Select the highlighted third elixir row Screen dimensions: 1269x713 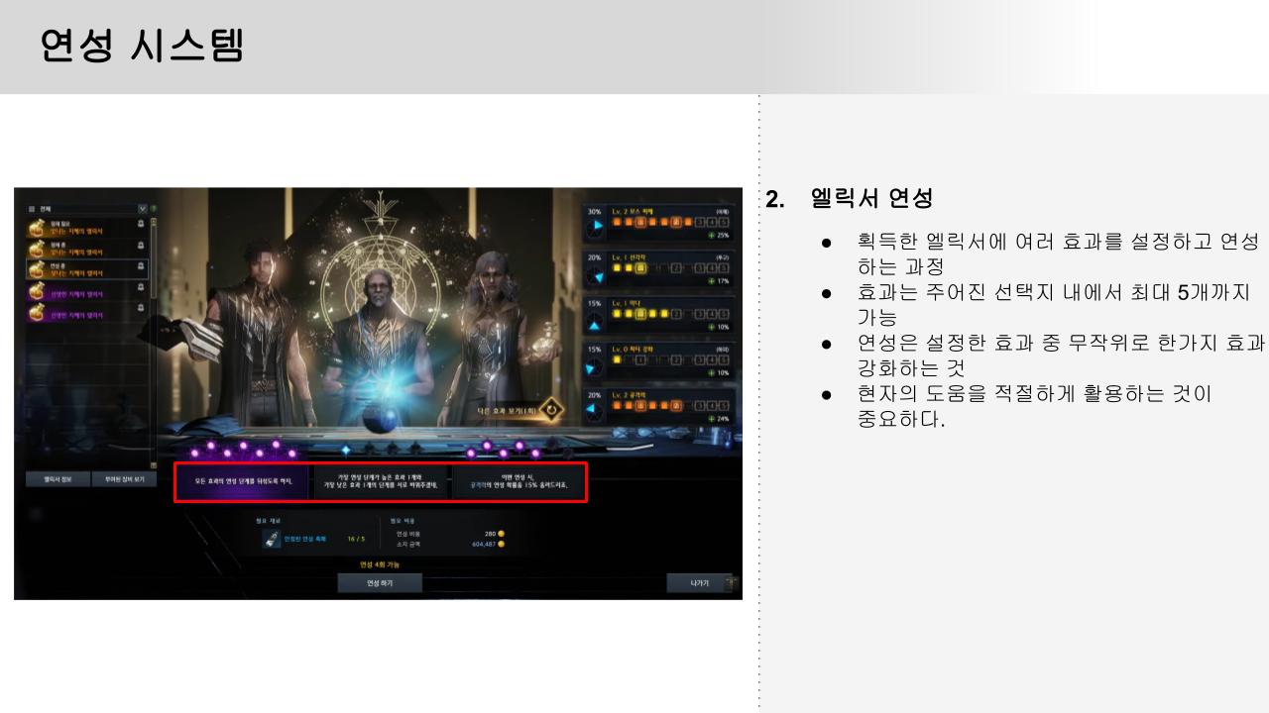pyautogui.click(x=85, y=269)
